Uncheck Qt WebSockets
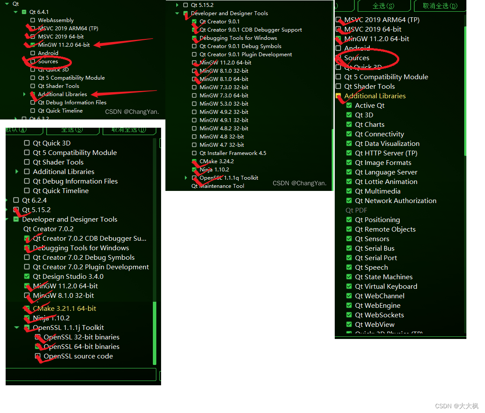This screenshot has height=413, width=485. 349,315
